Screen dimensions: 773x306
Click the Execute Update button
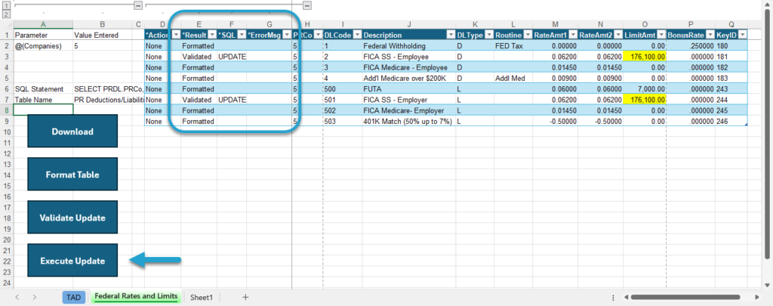(x=72, y=261)
